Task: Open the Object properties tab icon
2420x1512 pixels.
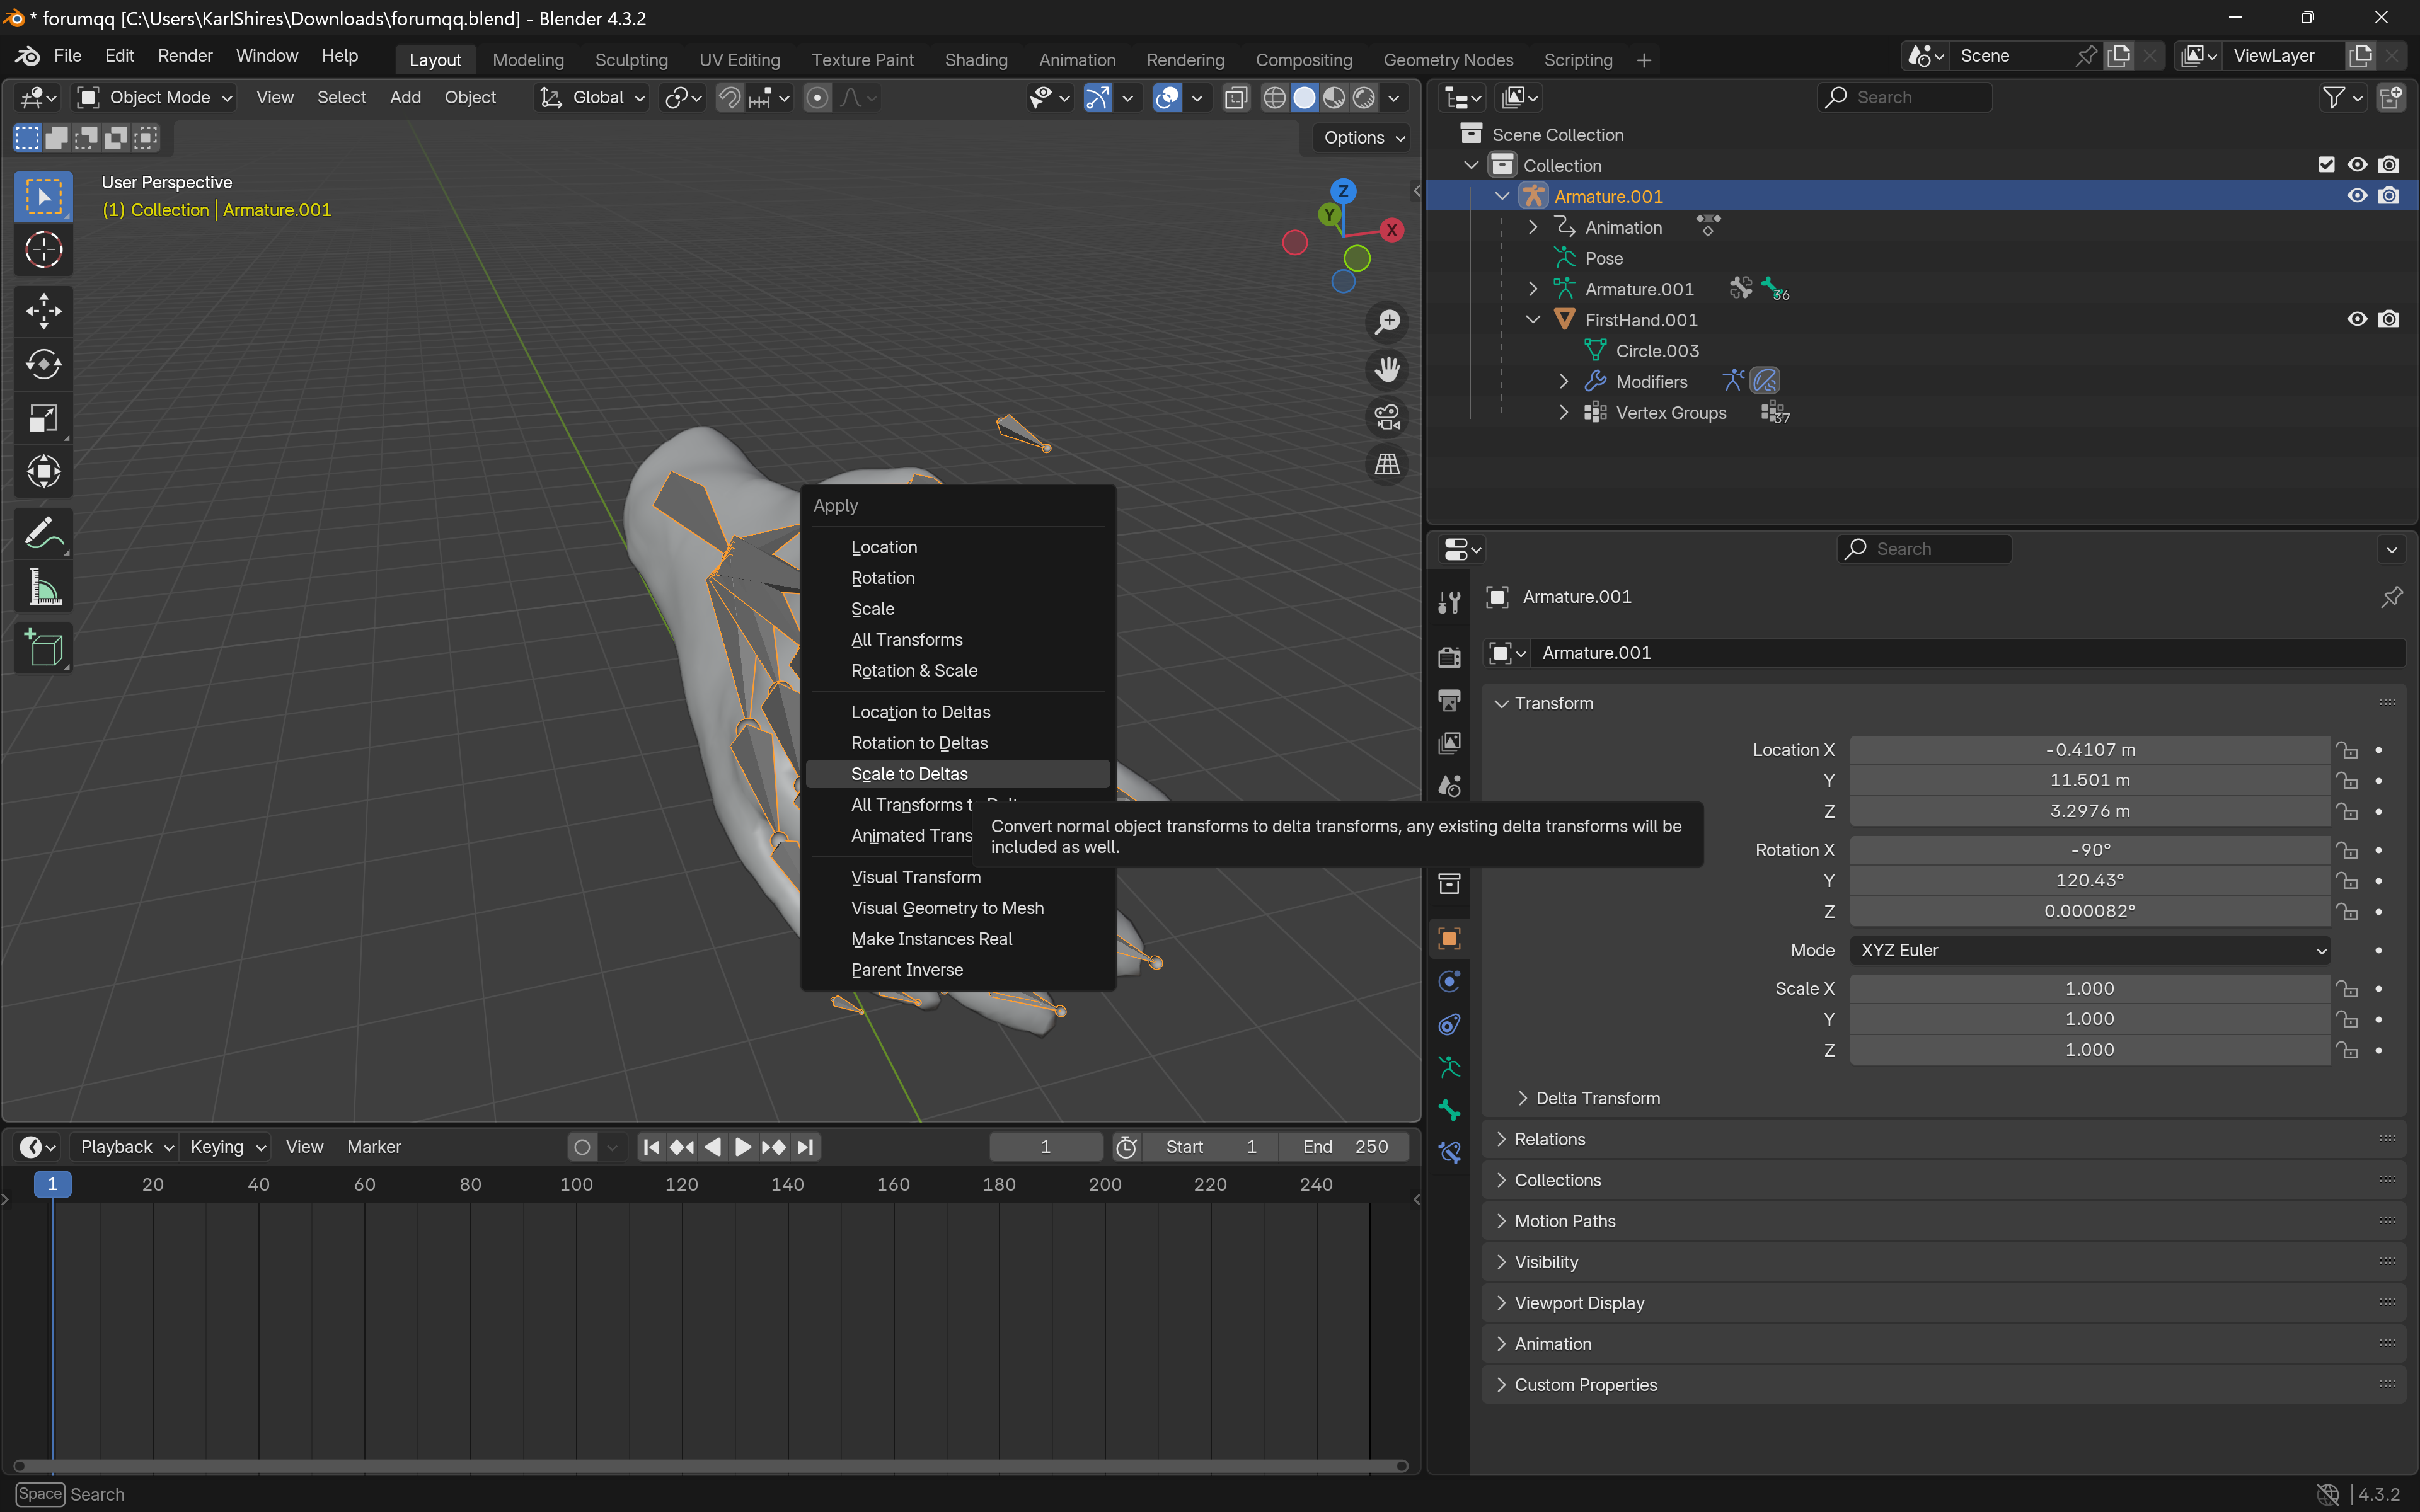Action: pos(1449,938)
